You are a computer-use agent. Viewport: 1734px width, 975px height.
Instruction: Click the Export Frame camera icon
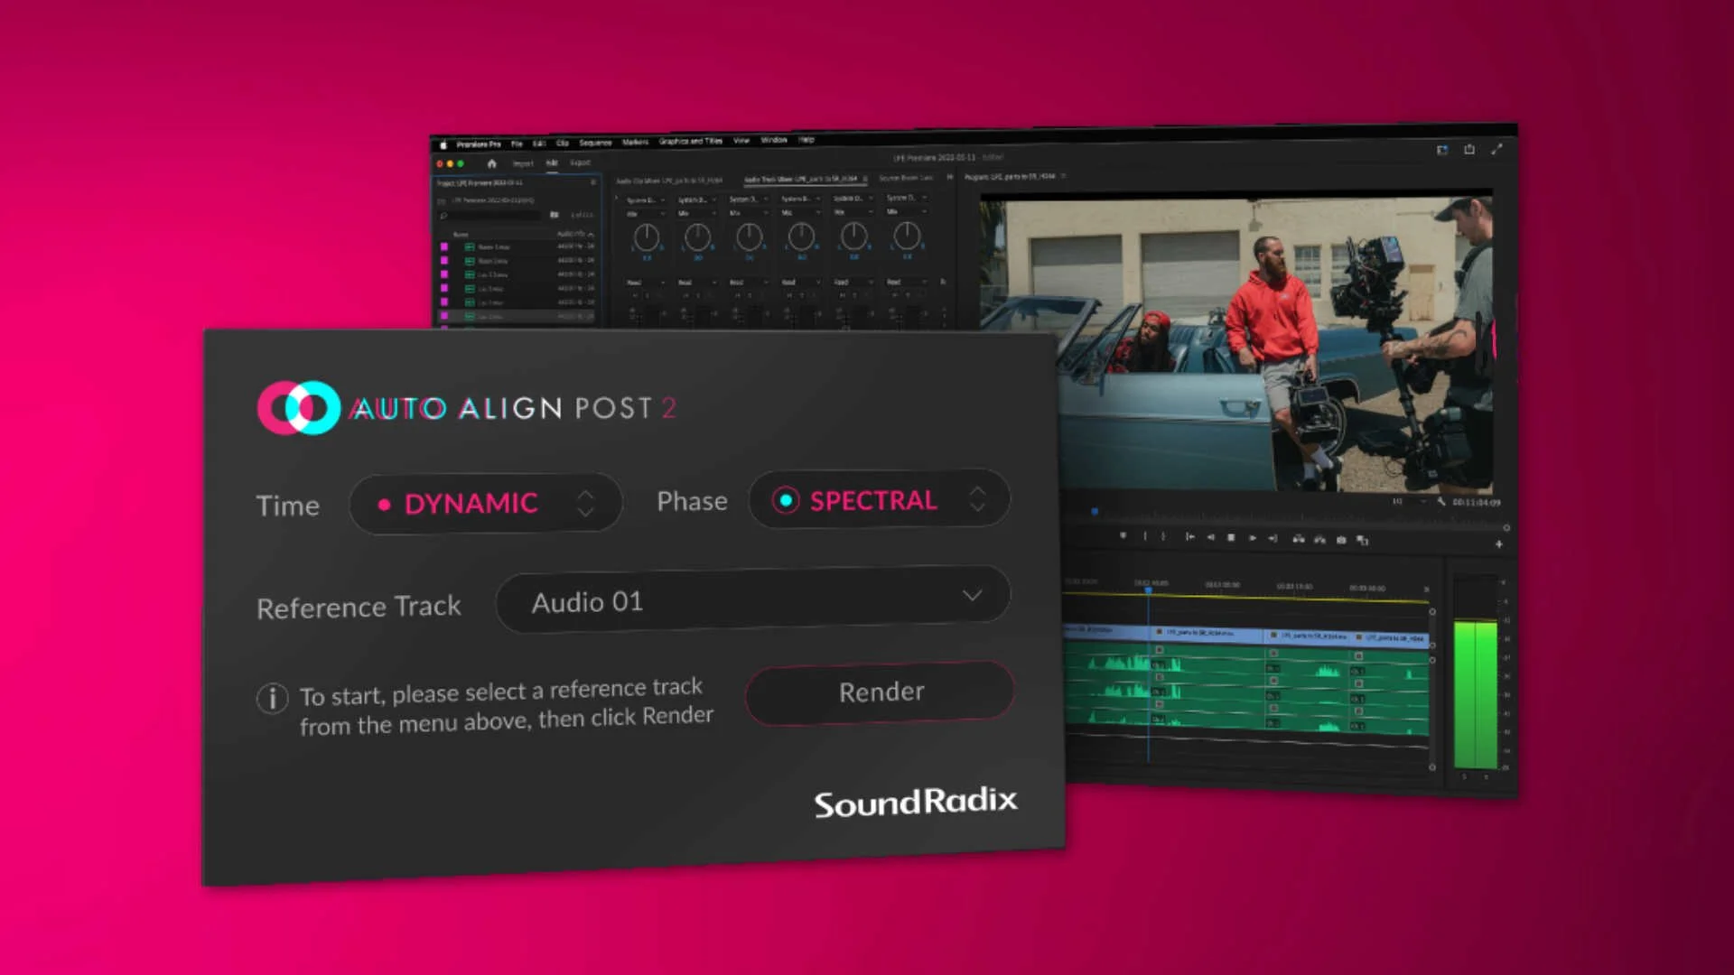click(x=1341, y=540)
